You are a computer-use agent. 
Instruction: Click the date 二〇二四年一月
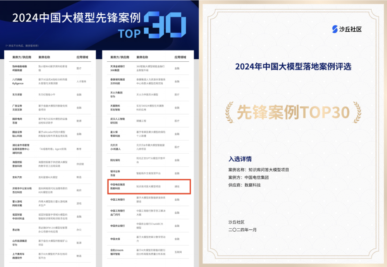(242, 230)
